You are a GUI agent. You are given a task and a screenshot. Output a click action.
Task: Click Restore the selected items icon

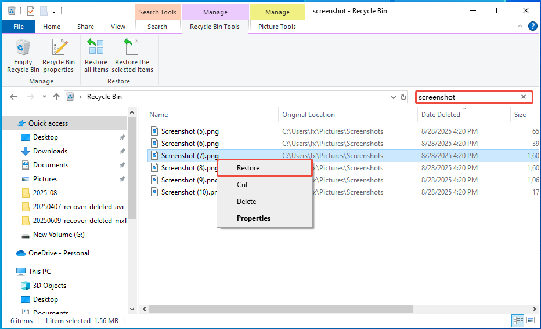click(x=132, y=56)
